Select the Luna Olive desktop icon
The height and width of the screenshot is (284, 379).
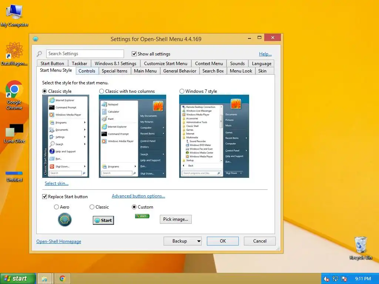click(14, 133)
